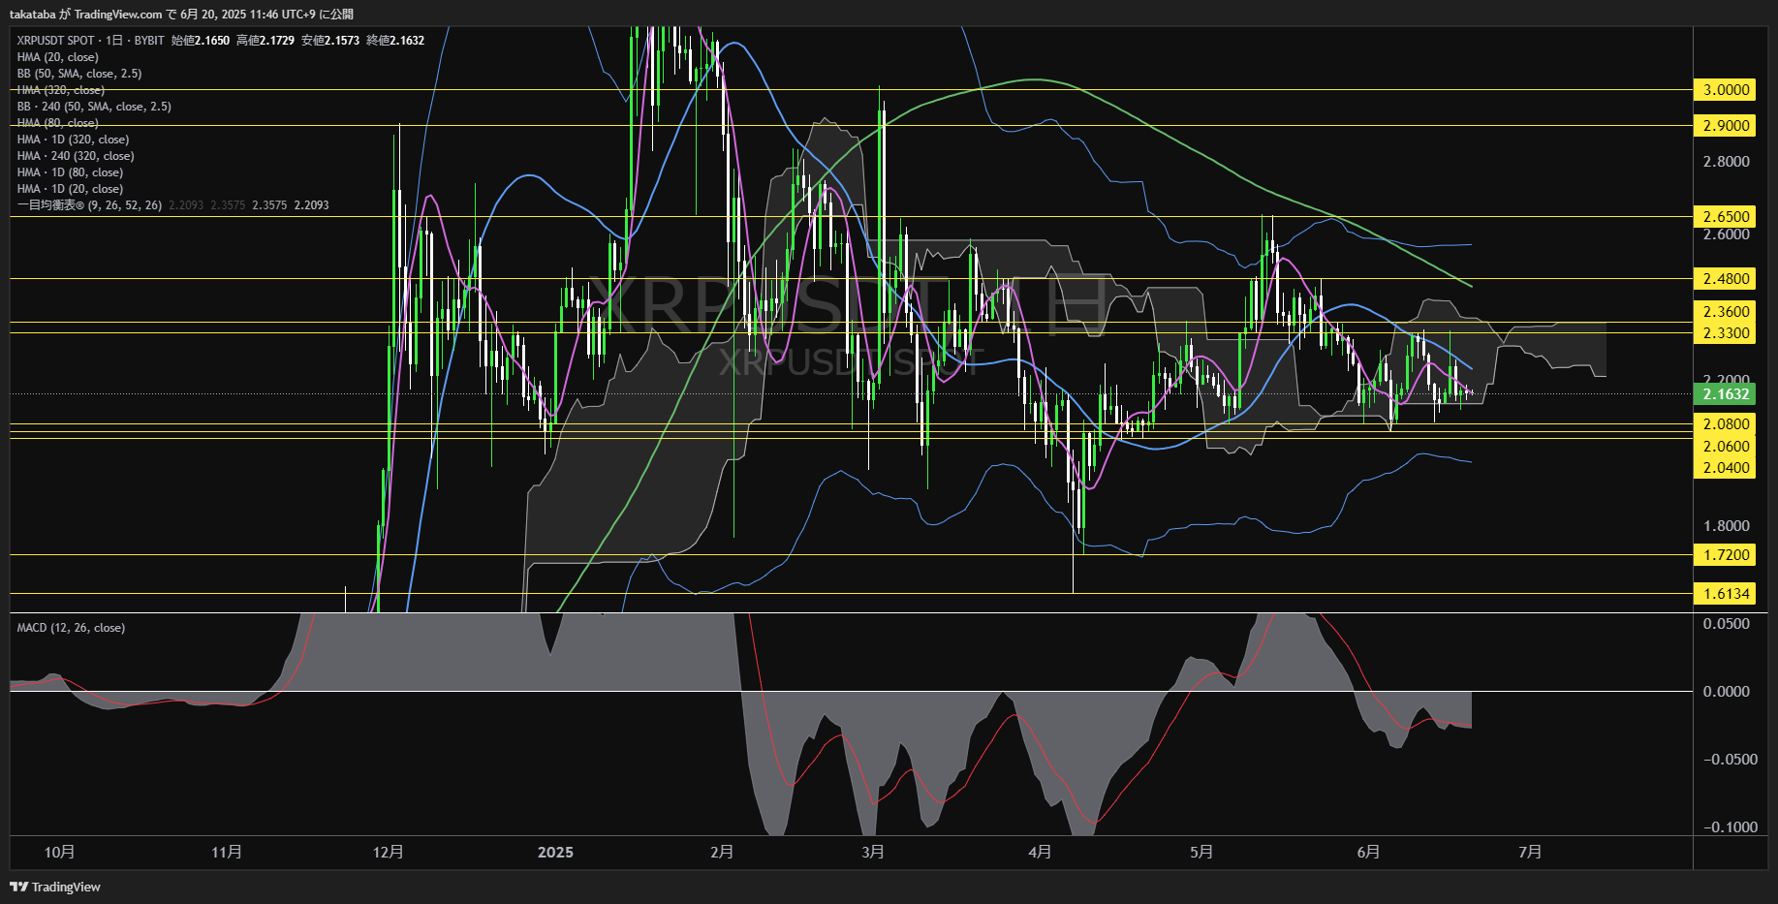Click the 10月 time axis label
This screenshot has height=904, width=1778.
[x=59, y=852]
